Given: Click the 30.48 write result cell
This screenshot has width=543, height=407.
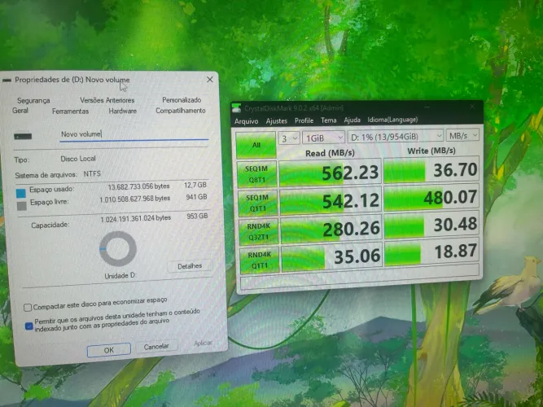Looking at the screenshot, I should tap(431, 225).
